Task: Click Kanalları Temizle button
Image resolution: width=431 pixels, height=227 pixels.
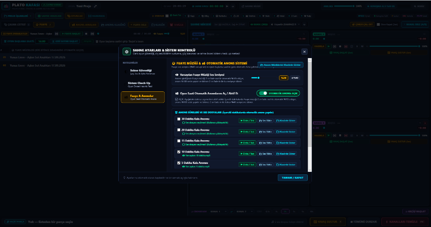Action: 405,222
